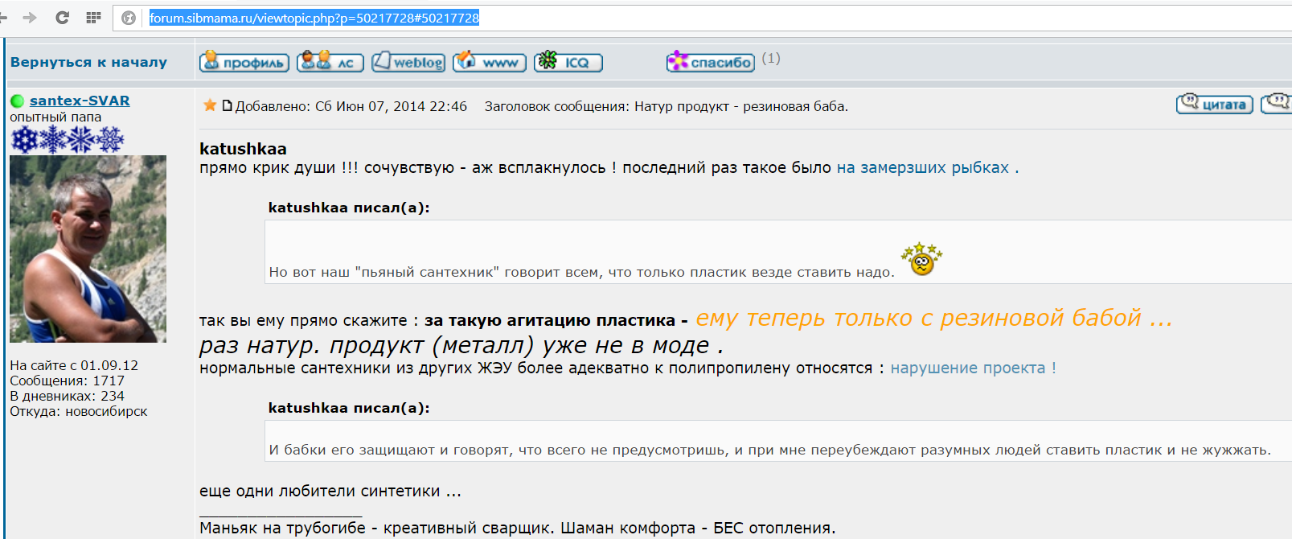Go back with browser back arrow
Viewport: 1292px width, 539px height.
click(x=3, y=18)
